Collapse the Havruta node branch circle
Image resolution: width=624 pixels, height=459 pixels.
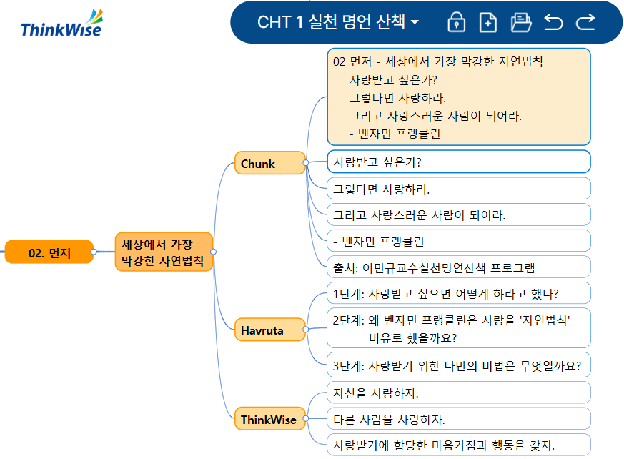pyautogui.click(x=306, y=329)
